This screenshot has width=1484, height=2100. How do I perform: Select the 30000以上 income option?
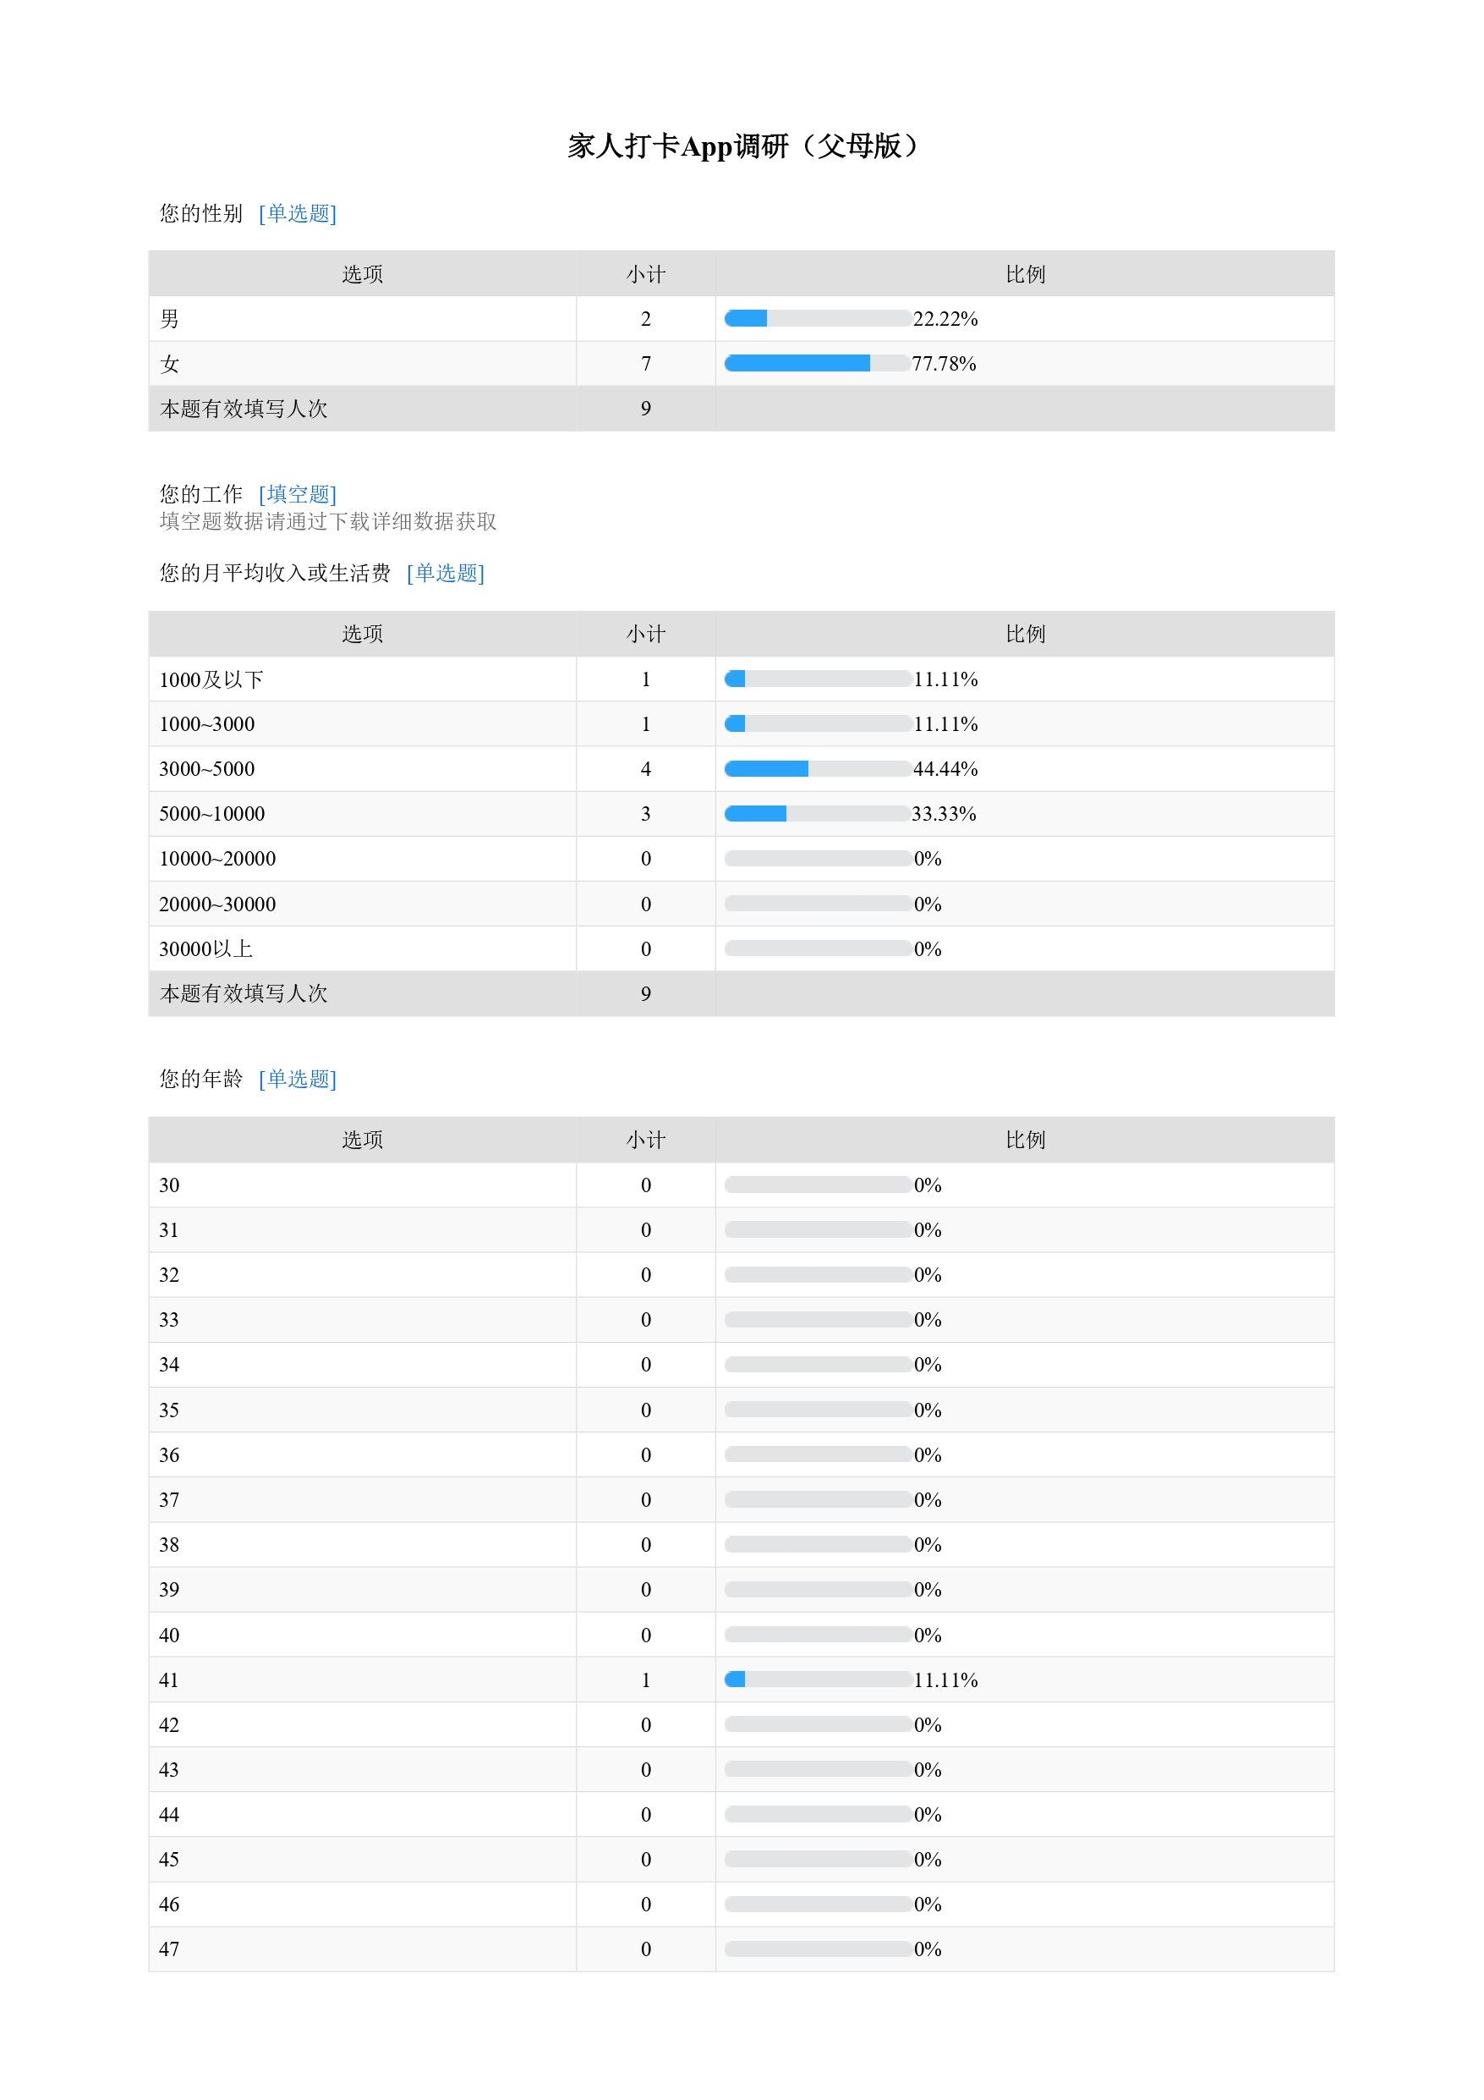pyautogui.click(x=205, y=948)
